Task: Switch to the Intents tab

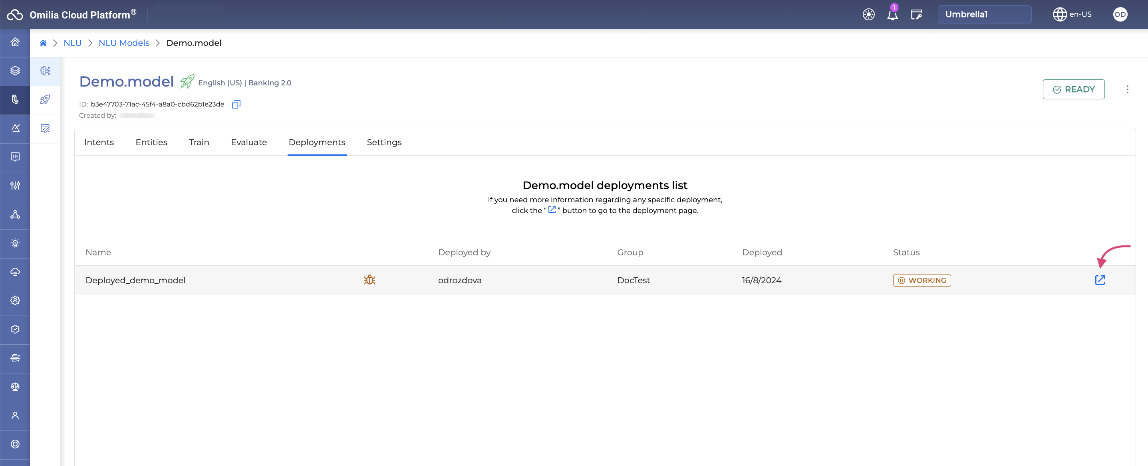Action: coord(99,142)
